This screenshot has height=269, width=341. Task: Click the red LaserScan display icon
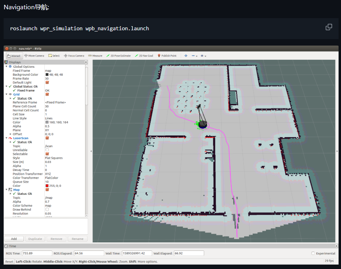10,138
